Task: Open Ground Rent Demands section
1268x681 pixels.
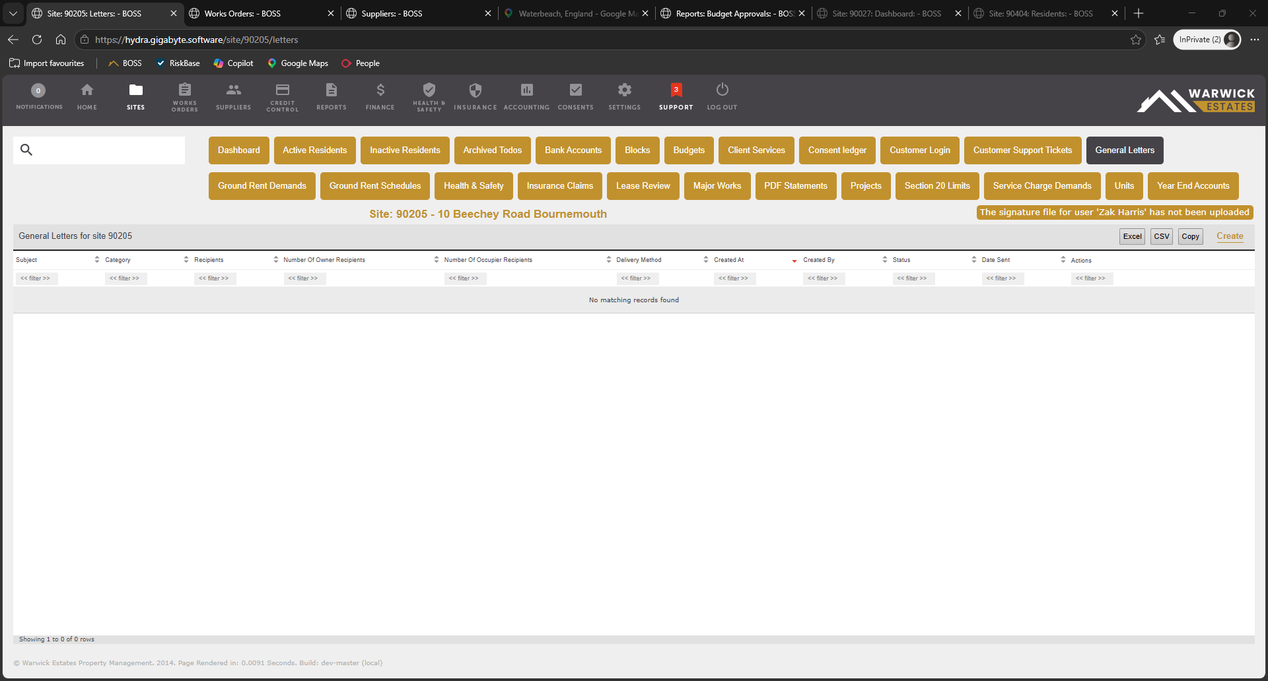Action: [x=262, y=186]
